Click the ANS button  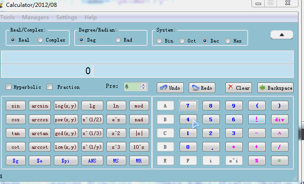tap(92, 161)
